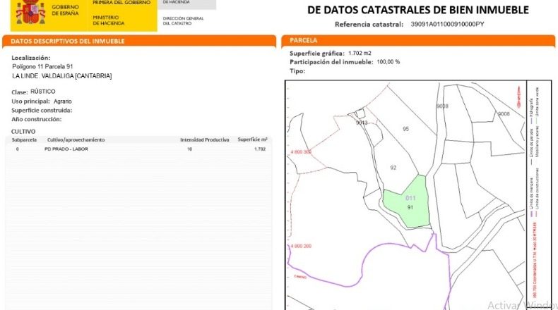Image resolution: width=558 pixels, height=310 pixels.
Task: Click the 'Localización:' label
Action: tap(30, 58)
